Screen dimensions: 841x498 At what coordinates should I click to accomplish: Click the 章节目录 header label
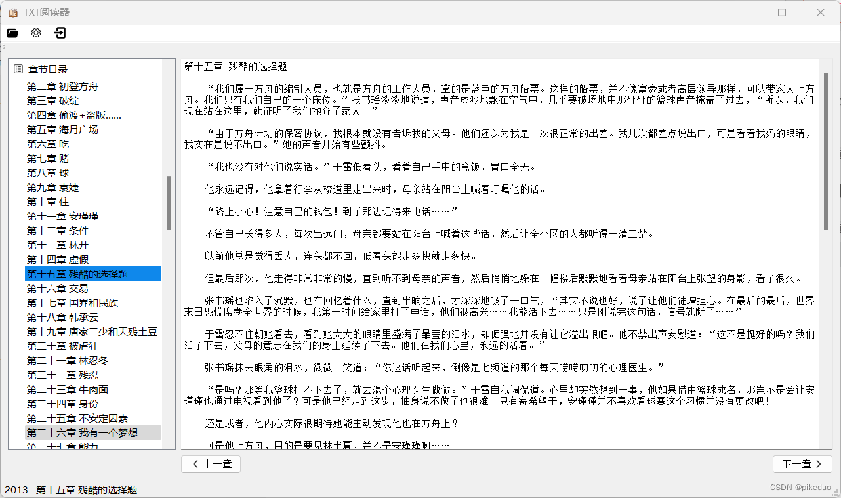[x=47, y=69]
